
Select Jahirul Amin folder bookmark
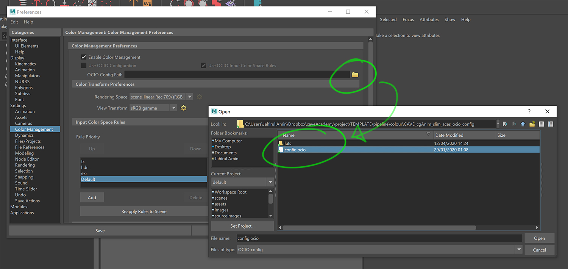(226, 159)
